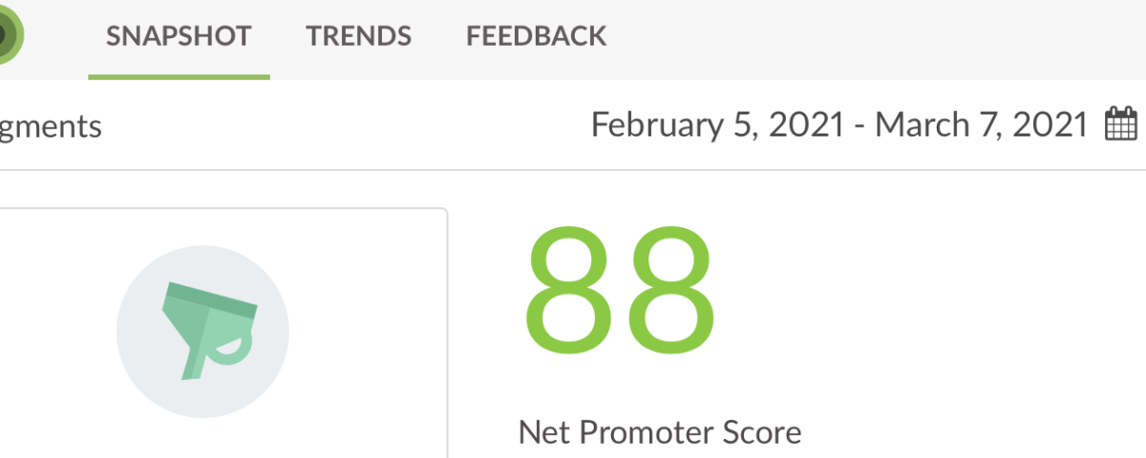Select the SNAPSHOT tab
This screenshot has width=1146, height=458.
tap(179, 36)
